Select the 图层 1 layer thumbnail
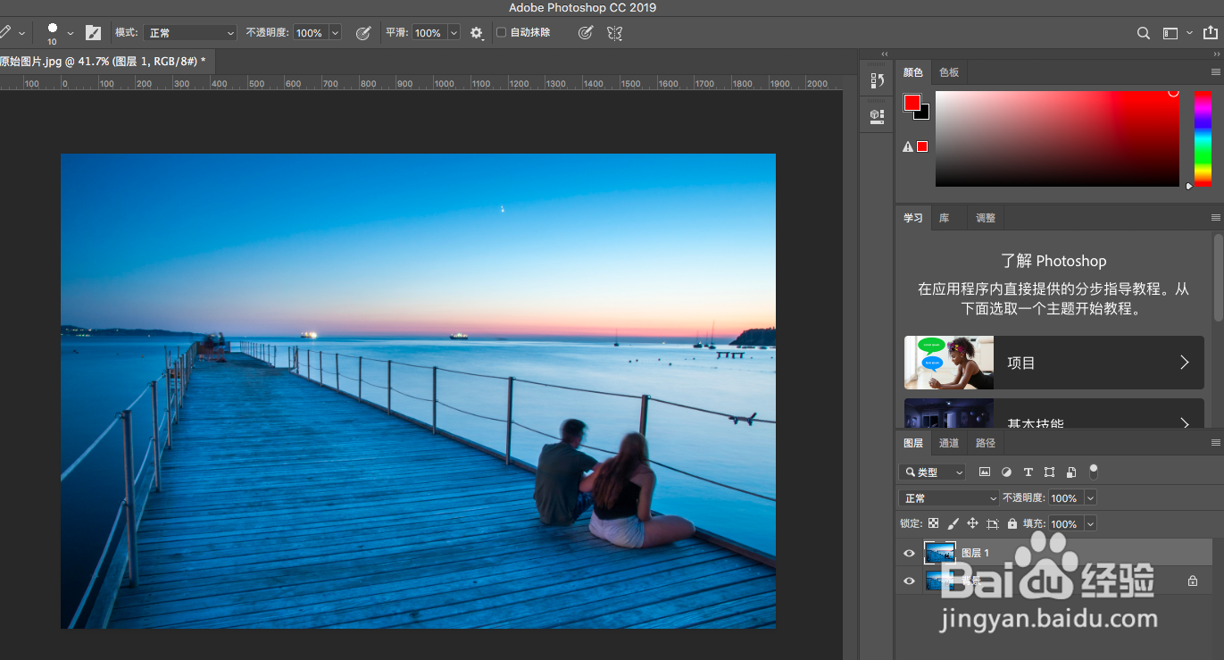 click(x=939, y=553)
